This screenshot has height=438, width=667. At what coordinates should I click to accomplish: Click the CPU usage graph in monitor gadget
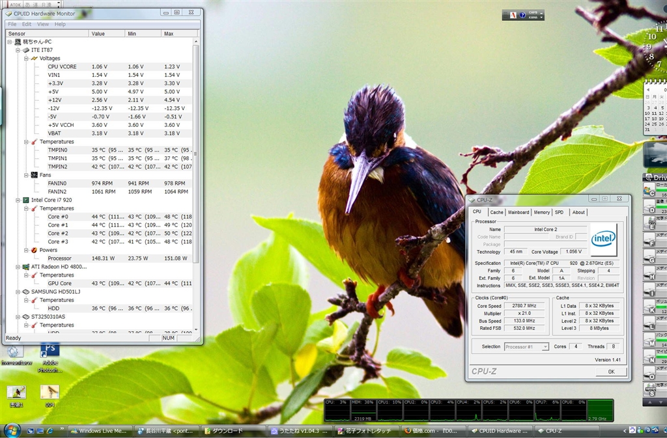point(337,410)
